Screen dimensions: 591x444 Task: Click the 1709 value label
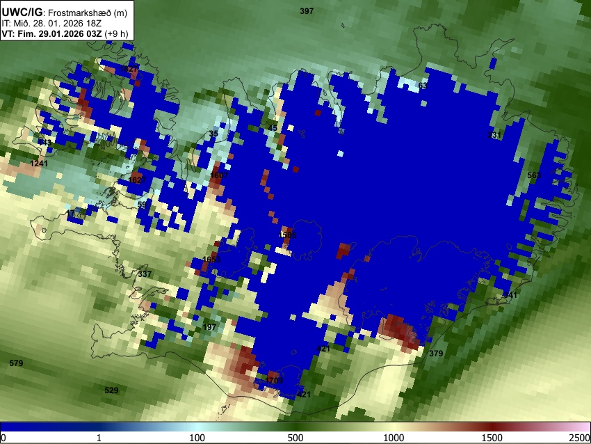[x=274, y=380]
